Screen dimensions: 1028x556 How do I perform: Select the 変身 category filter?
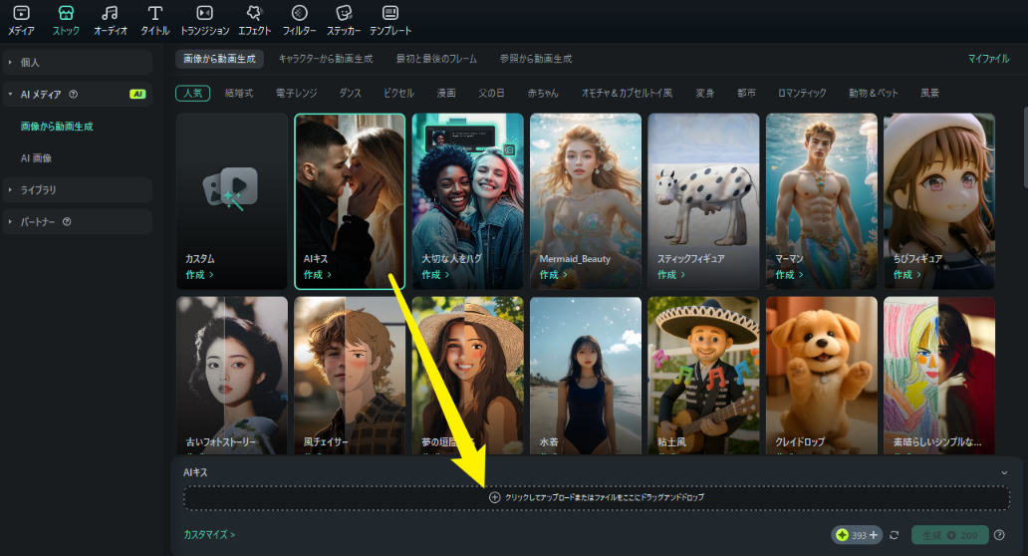(x=705, y=93)
